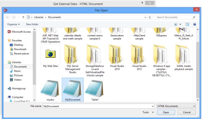Screen dimensions: 202x119
Task: Open Recent places in Favorites
Action: coord(20,53)
